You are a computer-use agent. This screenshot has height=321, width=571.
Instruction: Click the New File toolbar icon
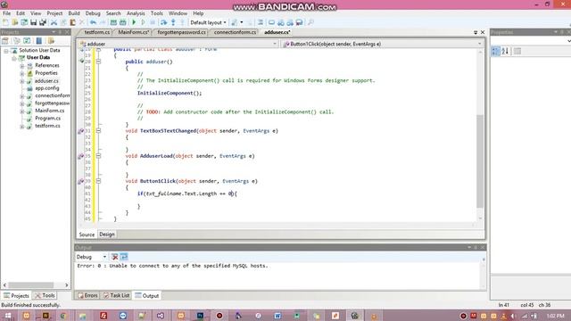pyautogui.click(x=5, y=22)
